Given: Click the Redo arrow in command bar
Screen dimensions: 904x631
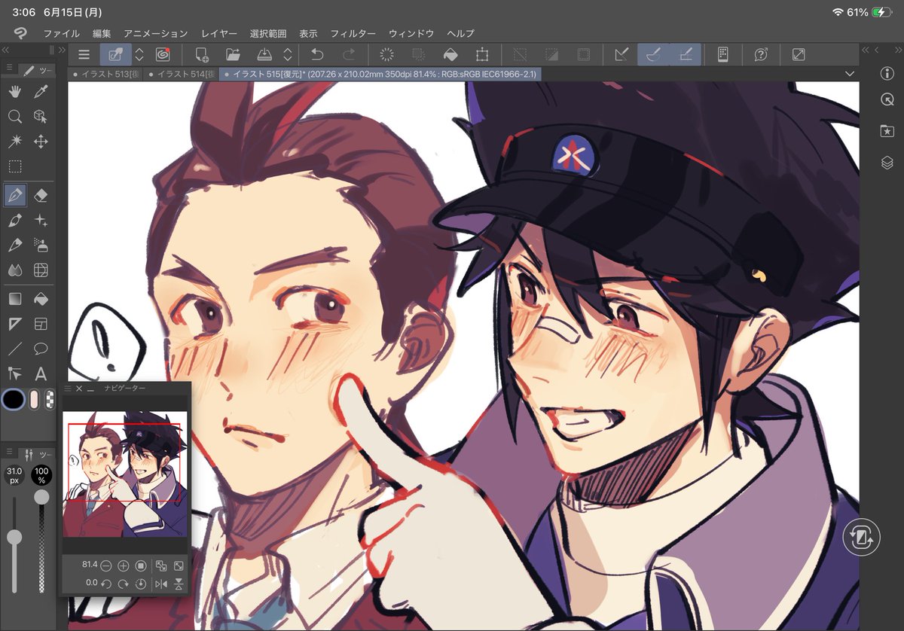Looking at the screenshot, I should pos(349,54).
